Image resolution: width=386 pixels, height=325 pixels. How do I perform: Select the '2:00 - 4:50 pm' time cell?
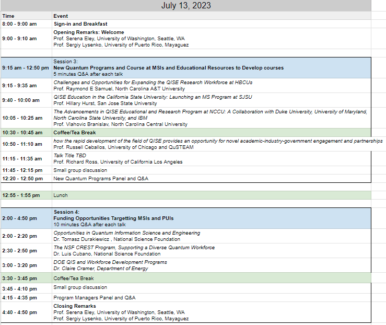click(26, 218)
